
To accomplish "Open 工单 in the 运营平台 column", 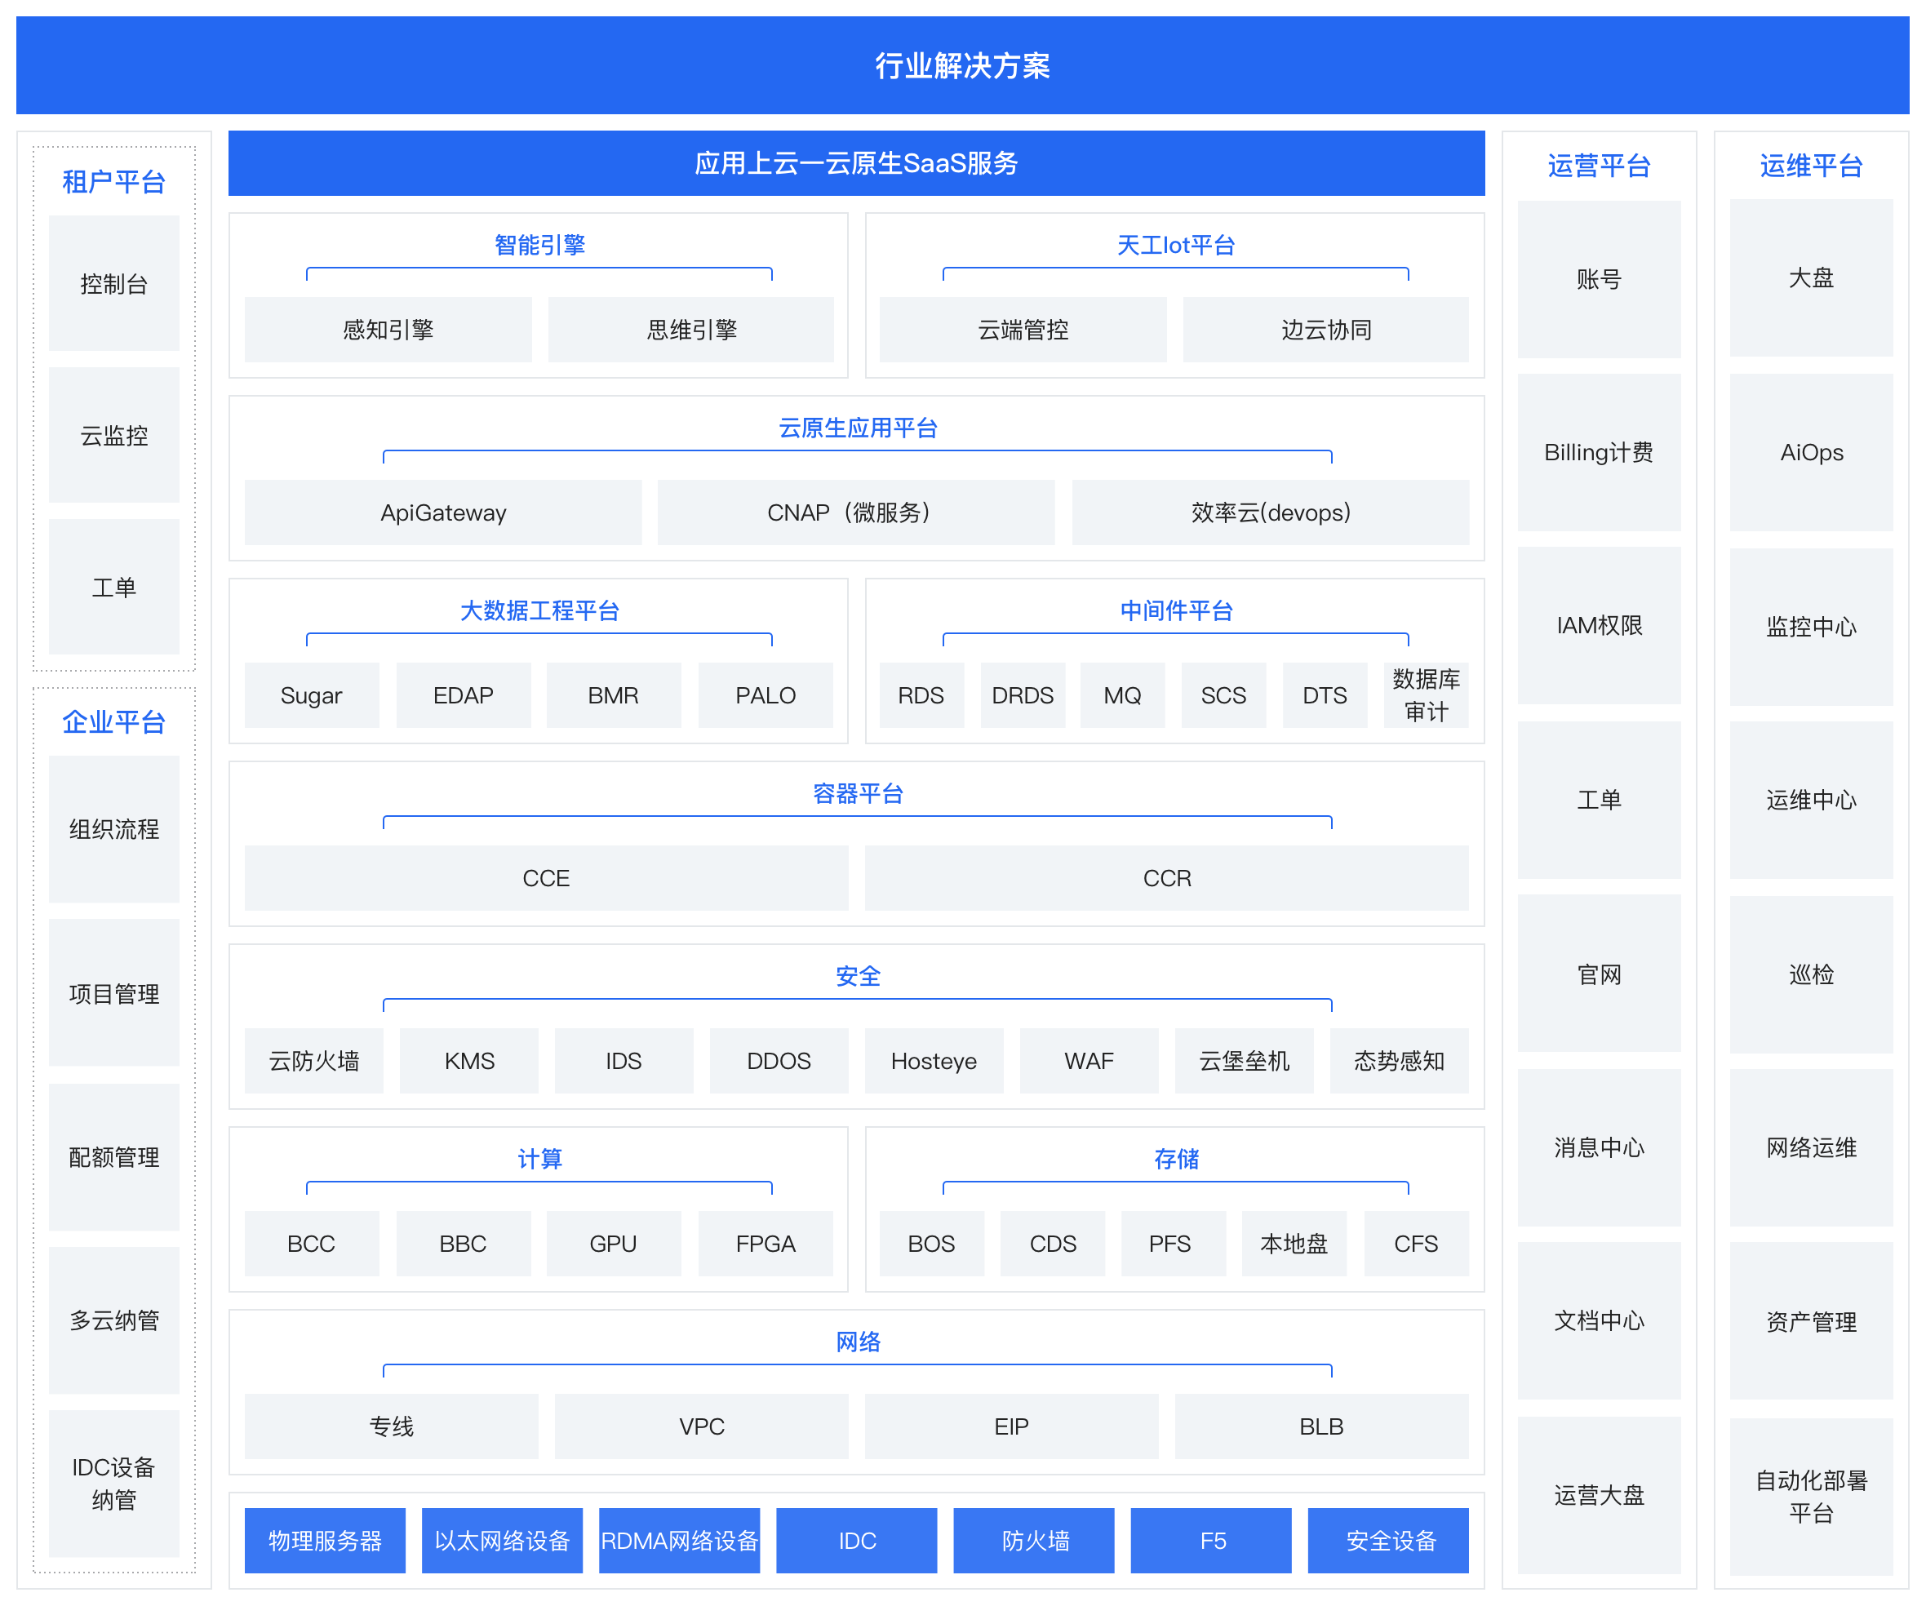I will pyautogui.click(x=1599, y=800).
